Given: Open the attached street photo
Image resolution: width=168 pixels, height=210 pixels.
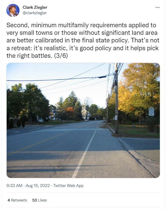Looking at the screenshot, I should (x=83, y=120).
